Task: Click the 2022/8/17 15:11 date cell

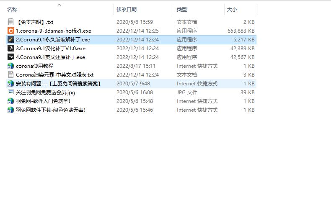Action: (x=136, y=66)
